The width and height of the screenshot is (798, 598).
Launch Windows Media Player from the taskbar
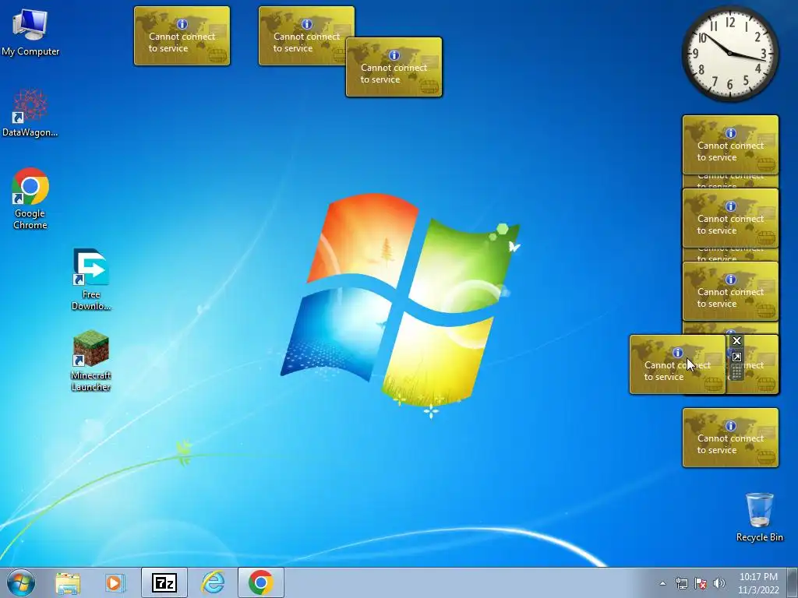[115, 582]
